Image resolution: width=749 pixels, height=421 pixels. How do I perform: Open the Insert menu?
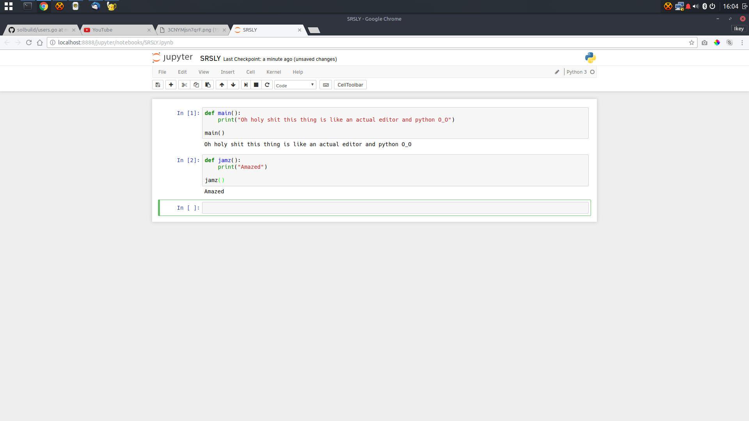(227, 72)
